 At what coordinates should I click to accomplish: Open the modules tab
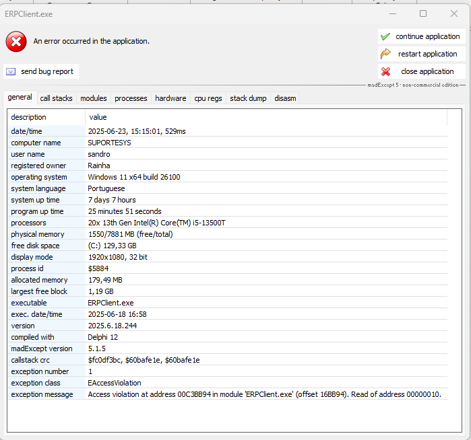tap(94, 98)
